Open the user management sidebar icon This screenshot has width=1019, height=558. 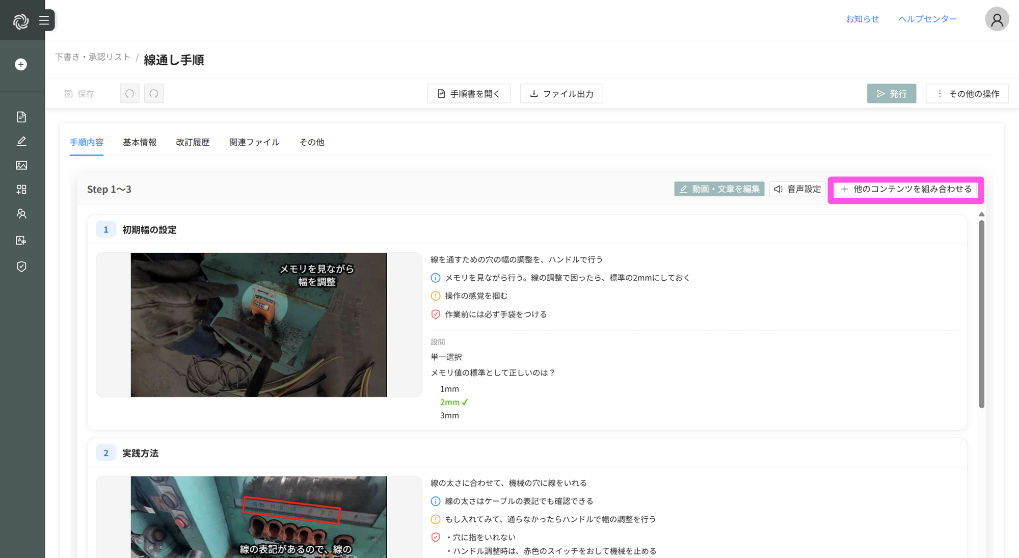(x=21, y=214)
